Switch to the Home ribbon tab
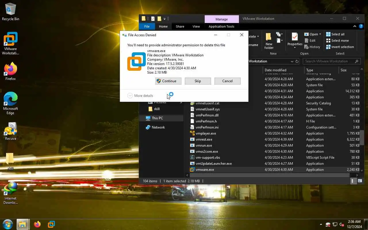Viewport: 368px width, 230px height. pyautogui.click(x=163, y=26)
